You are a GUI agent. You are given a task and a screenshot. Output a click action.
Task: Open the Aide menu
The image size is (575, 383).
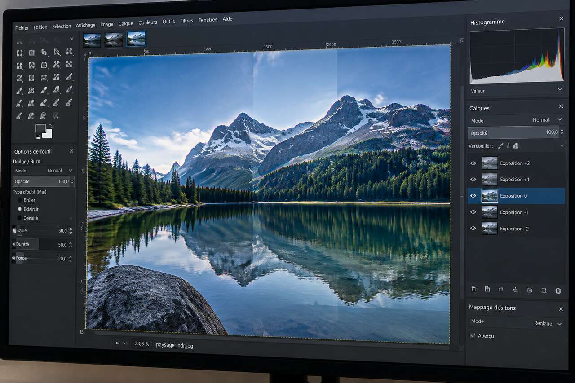coord(227,19)
